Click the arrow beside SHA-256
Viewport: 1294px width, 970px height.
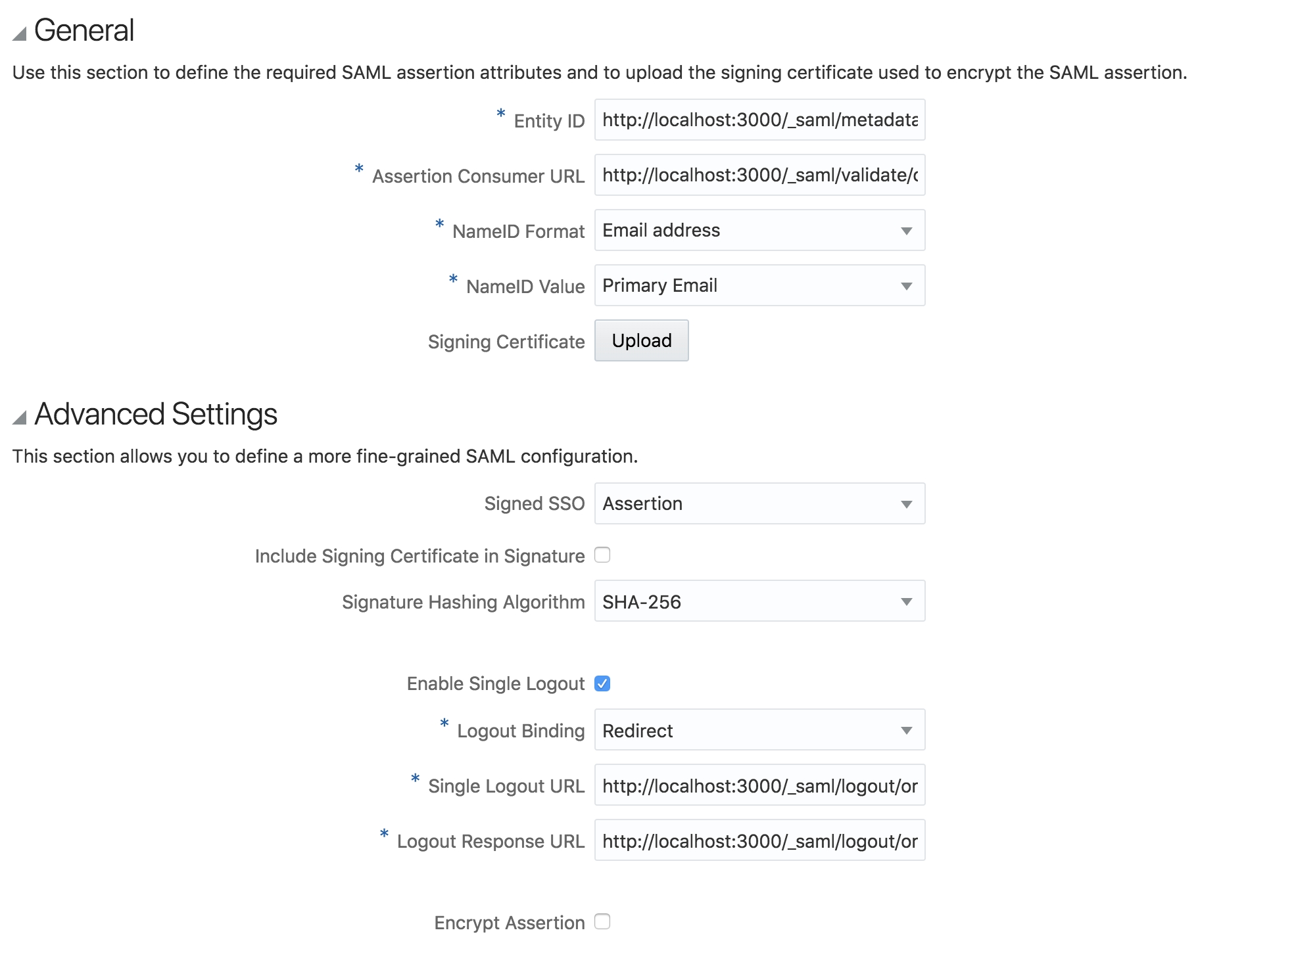906,601
